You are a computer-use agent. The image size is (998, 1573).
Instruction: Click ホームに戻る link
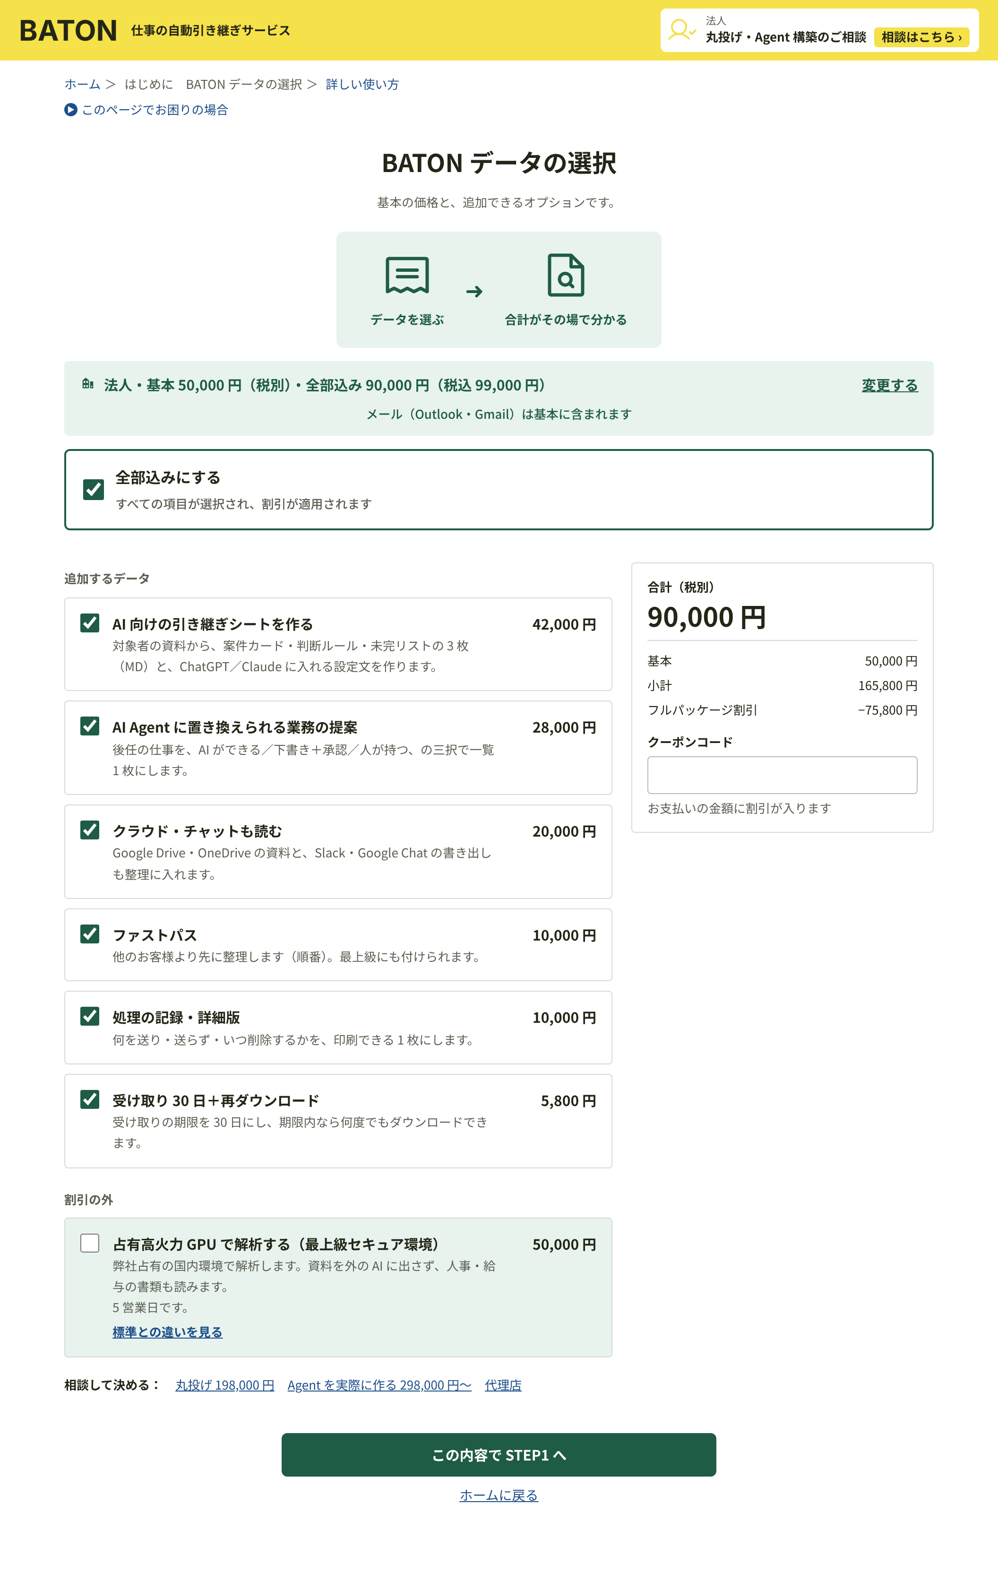(499, 1495)
